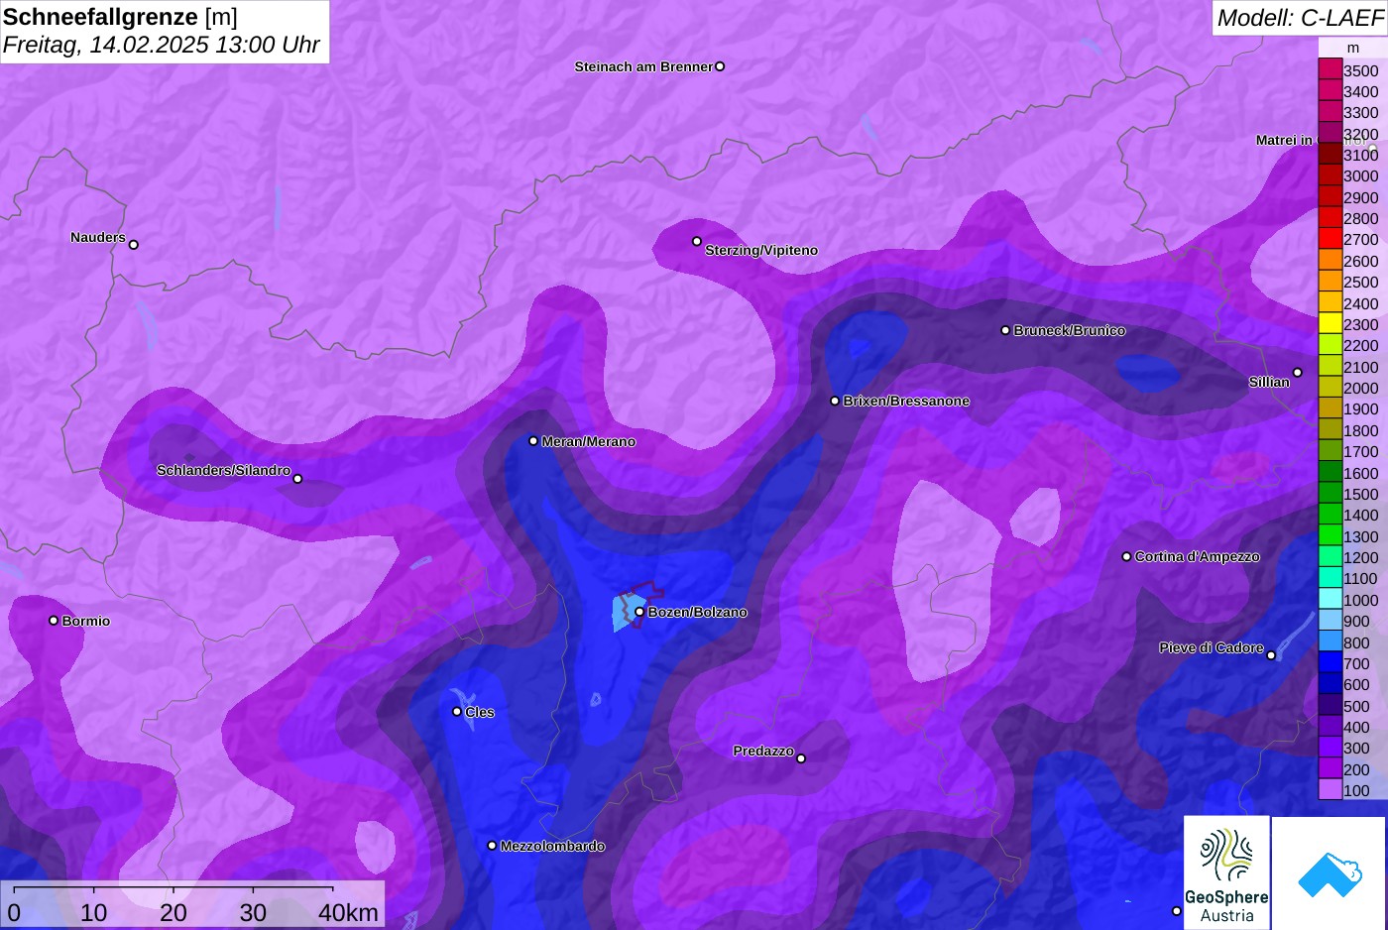
Task: Click the 'Matrei in' town label
Action: (1284, 140)
